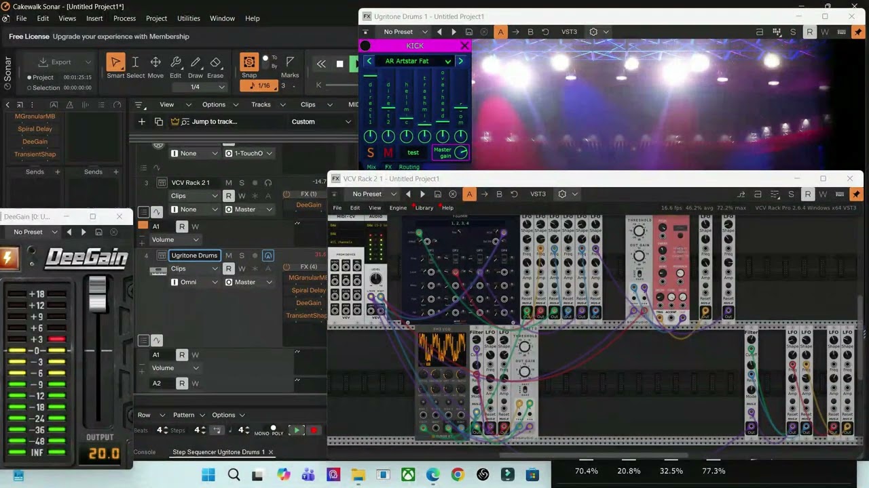Select next kick sample with right arrow
Screen dimensions: 869x488
point(460,61)
